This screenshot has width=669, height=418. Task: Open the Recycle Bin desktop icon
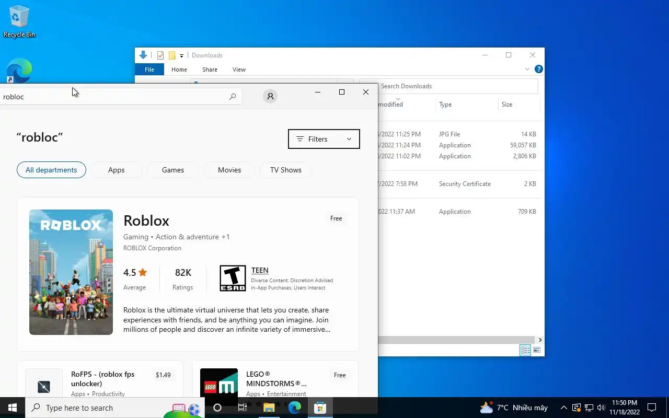[19, 22]
